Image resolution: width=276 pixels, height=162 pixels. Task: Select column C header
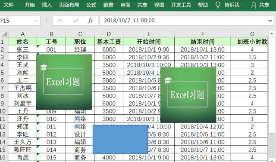pos(80,34)
